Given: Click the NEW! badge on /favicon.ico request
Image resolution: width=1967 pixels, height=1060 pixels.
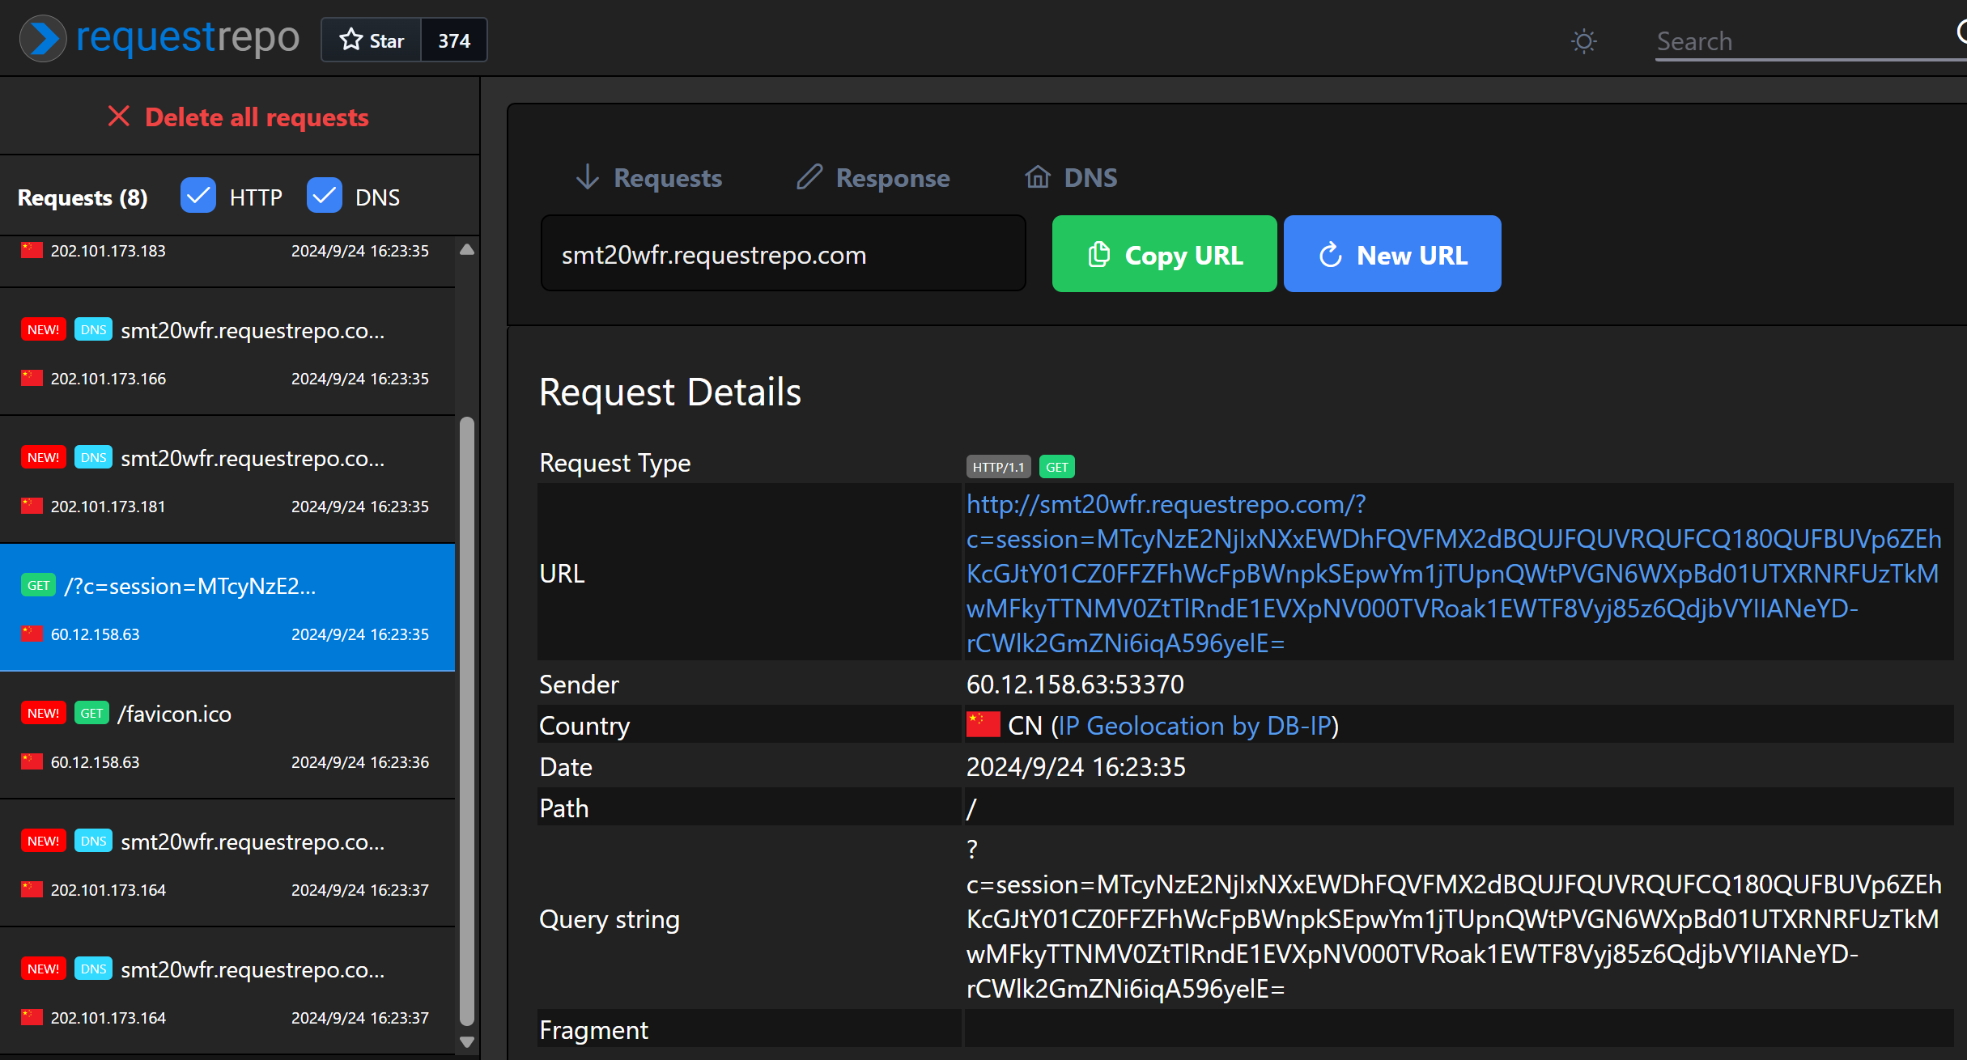Looking at the screenshot, I should click(43, 713).
